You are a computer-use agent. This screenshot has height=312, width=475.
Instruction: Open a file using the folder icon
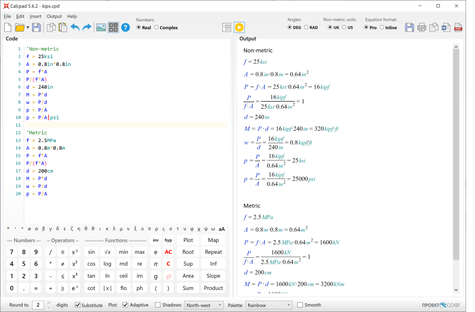[20, 27]
